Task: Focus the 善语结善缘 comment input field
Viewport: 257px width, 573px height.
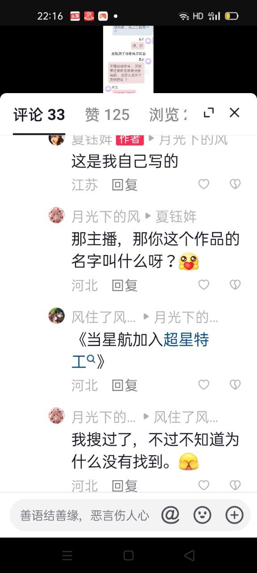Action: point(85,515)
